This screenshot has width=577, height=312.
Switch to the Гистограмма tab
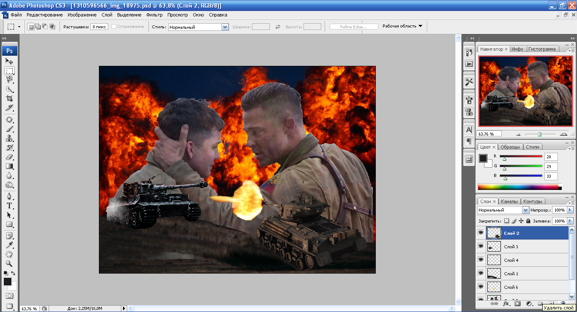click(x=542, y=49)
